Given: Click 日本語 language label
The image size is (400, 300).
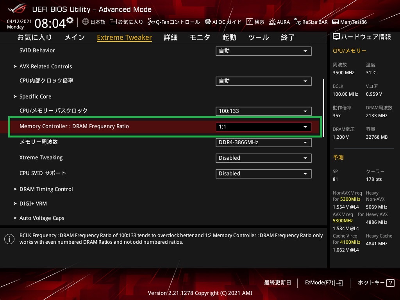Looking at the screenshot, I should 98,22.
